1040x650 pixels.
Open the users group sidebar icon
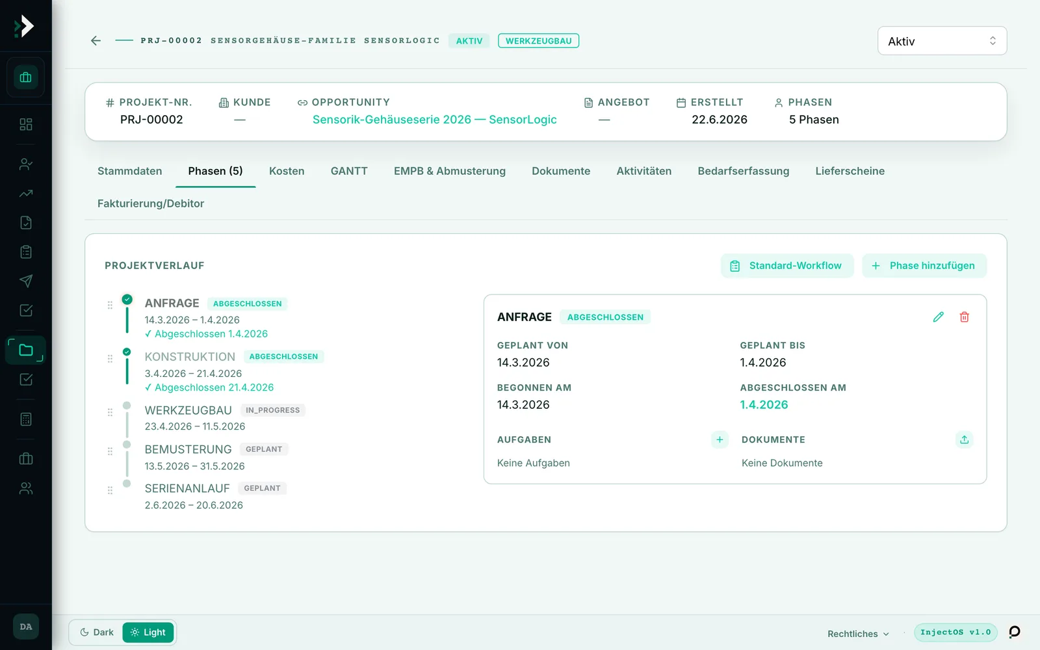click(x=26, y=488)
